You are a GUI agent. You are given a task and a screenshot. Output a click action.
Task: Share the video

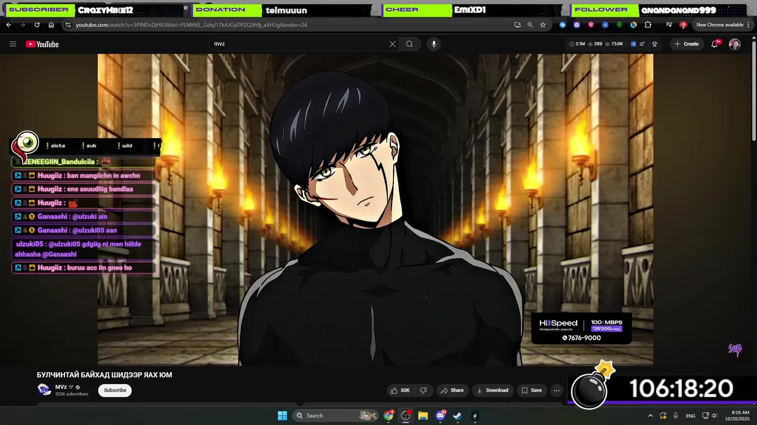pyautogui.click(x=452, y=390)
